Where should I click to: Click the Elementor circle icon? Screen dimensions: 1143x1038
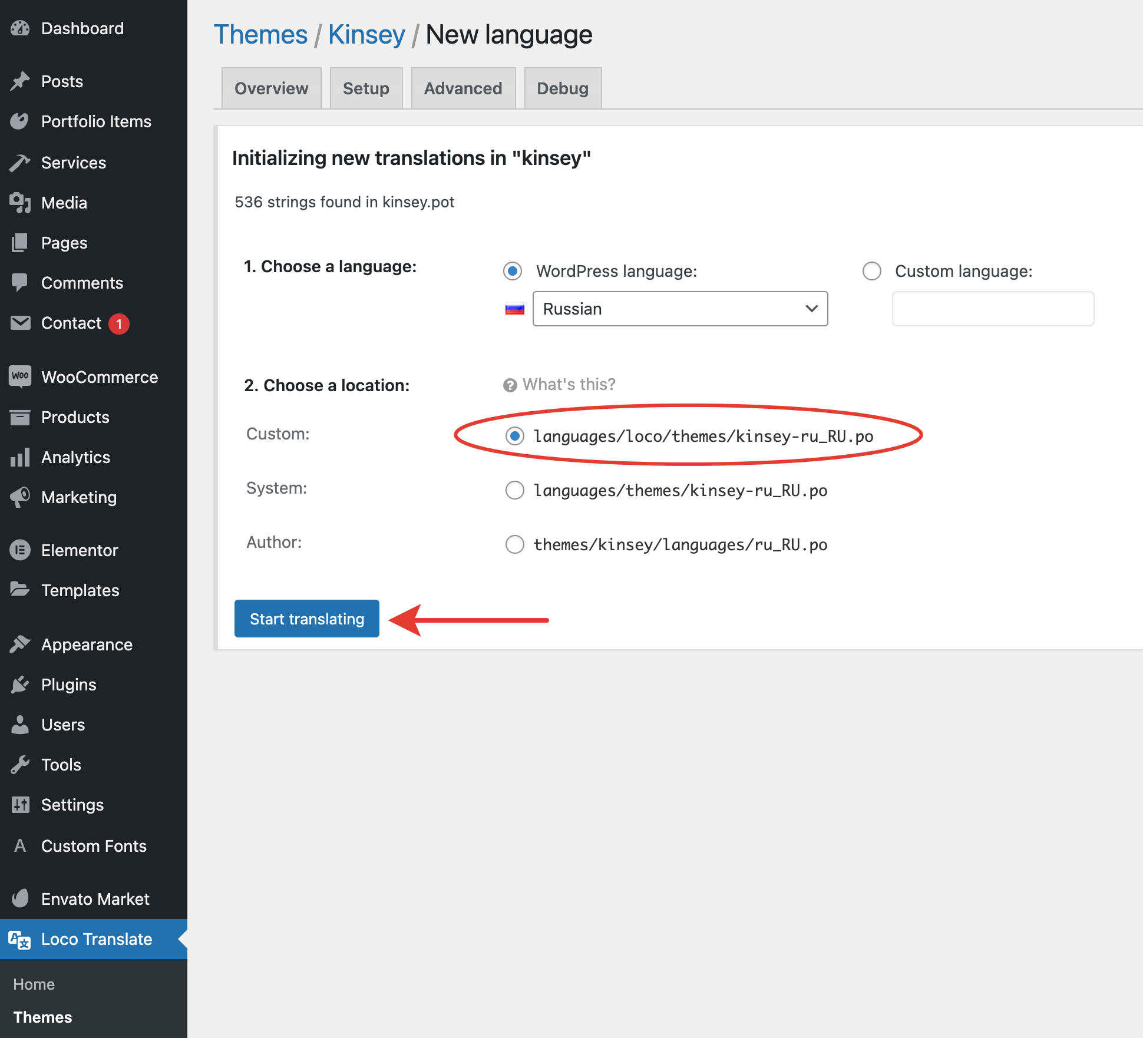[20, 550]
